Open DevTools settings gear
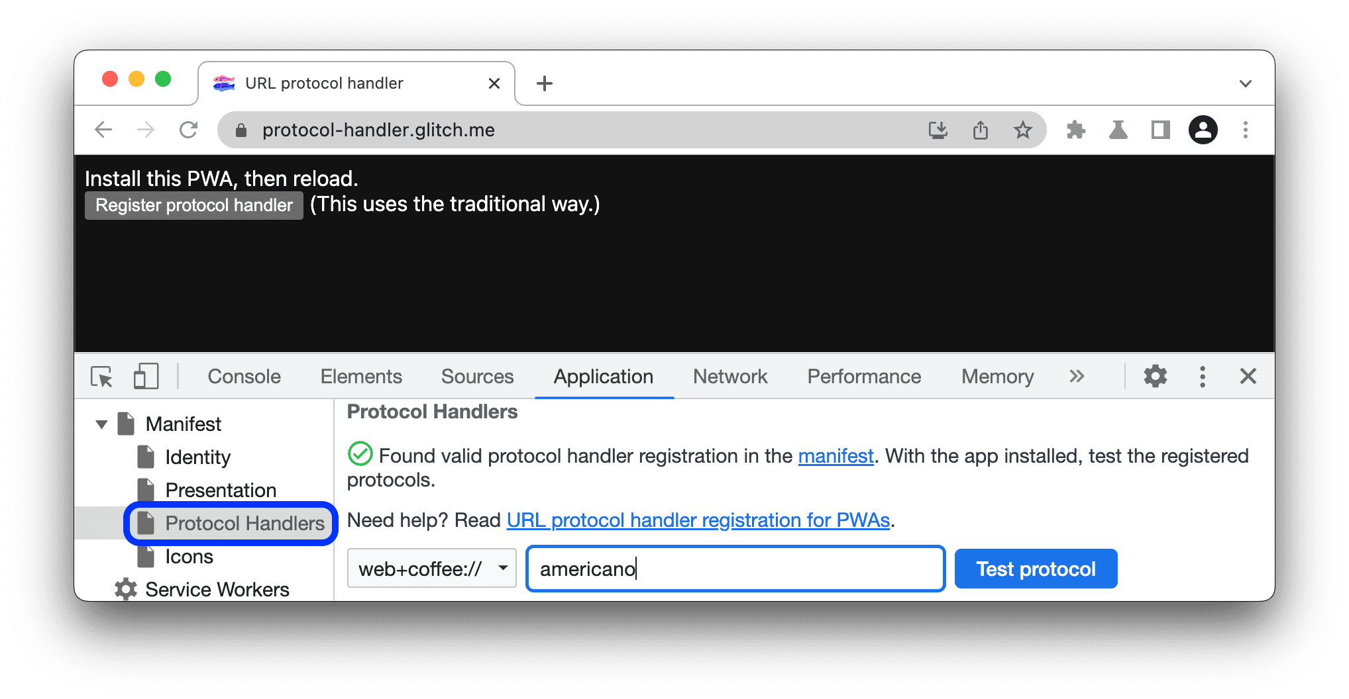The height and width of the screenshot is (699, 1349). click(x=1155, y=376)
